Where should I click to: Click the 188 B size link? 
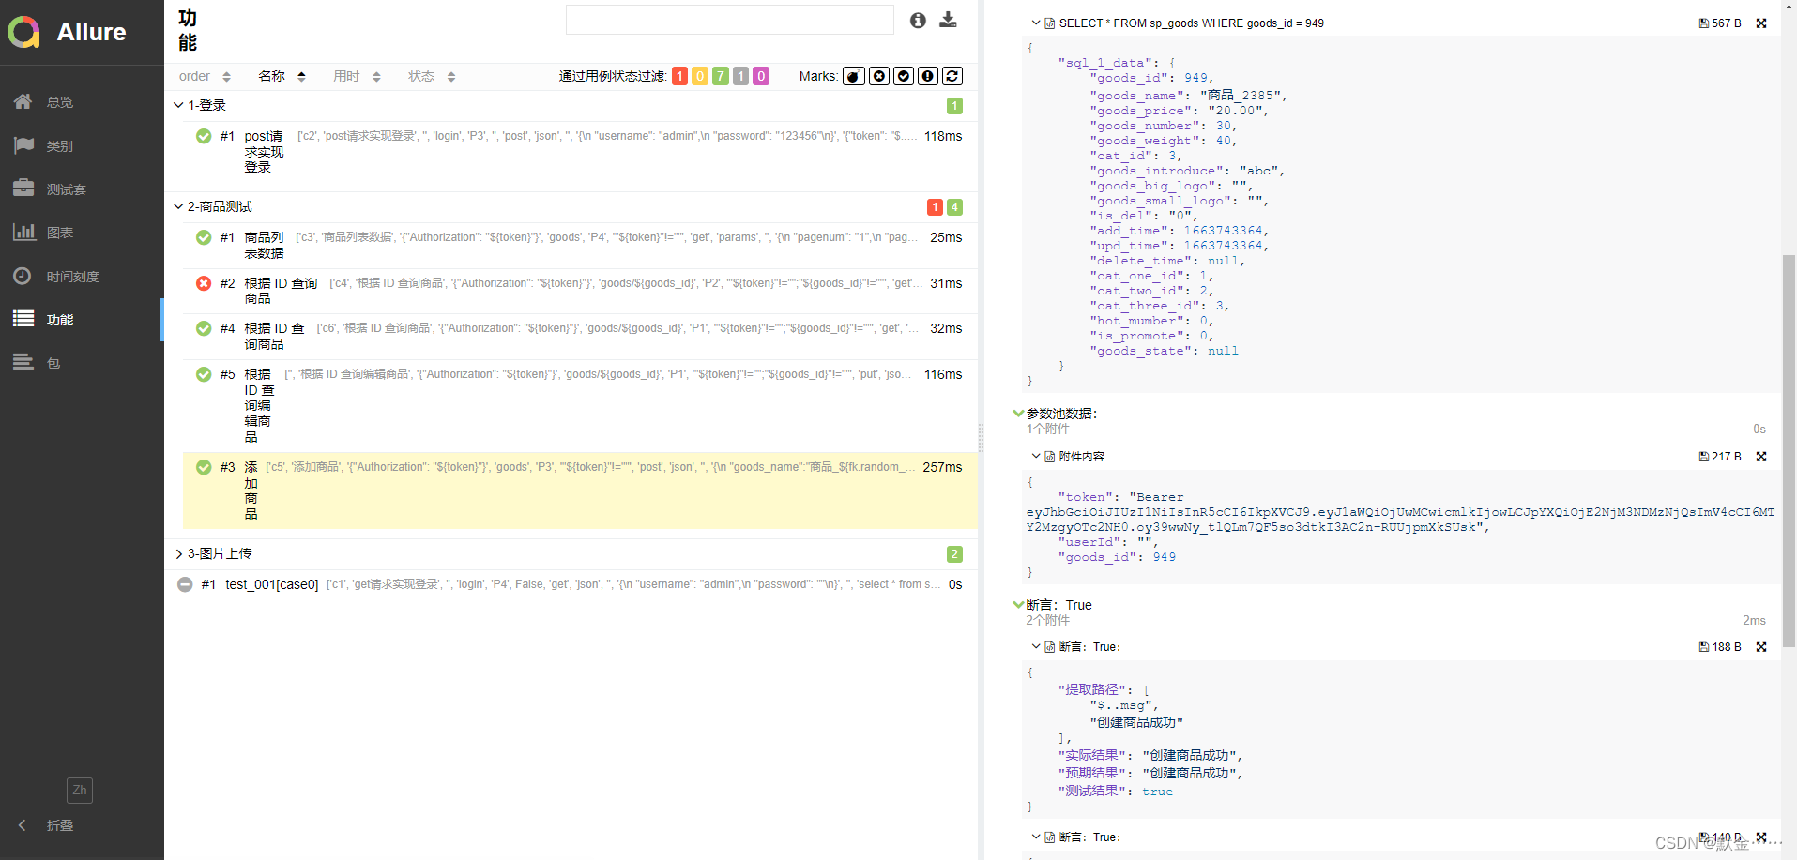pyautogui.click(x=1720, y=647)
